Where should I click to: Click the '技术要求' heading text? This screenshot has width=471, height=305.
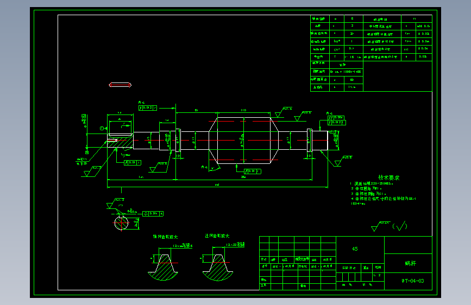388,177
